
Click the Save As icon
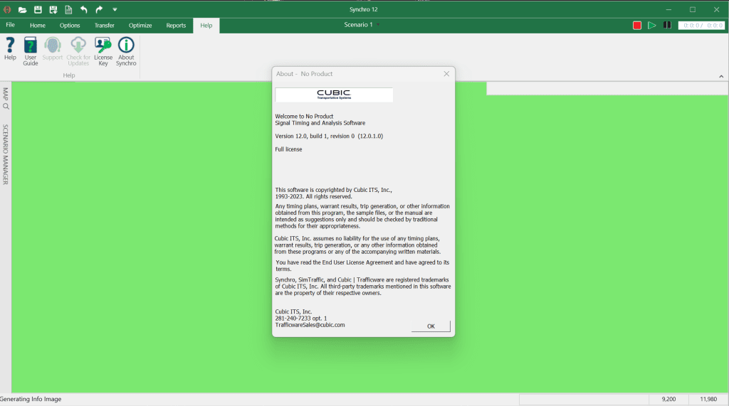point(53,9)
